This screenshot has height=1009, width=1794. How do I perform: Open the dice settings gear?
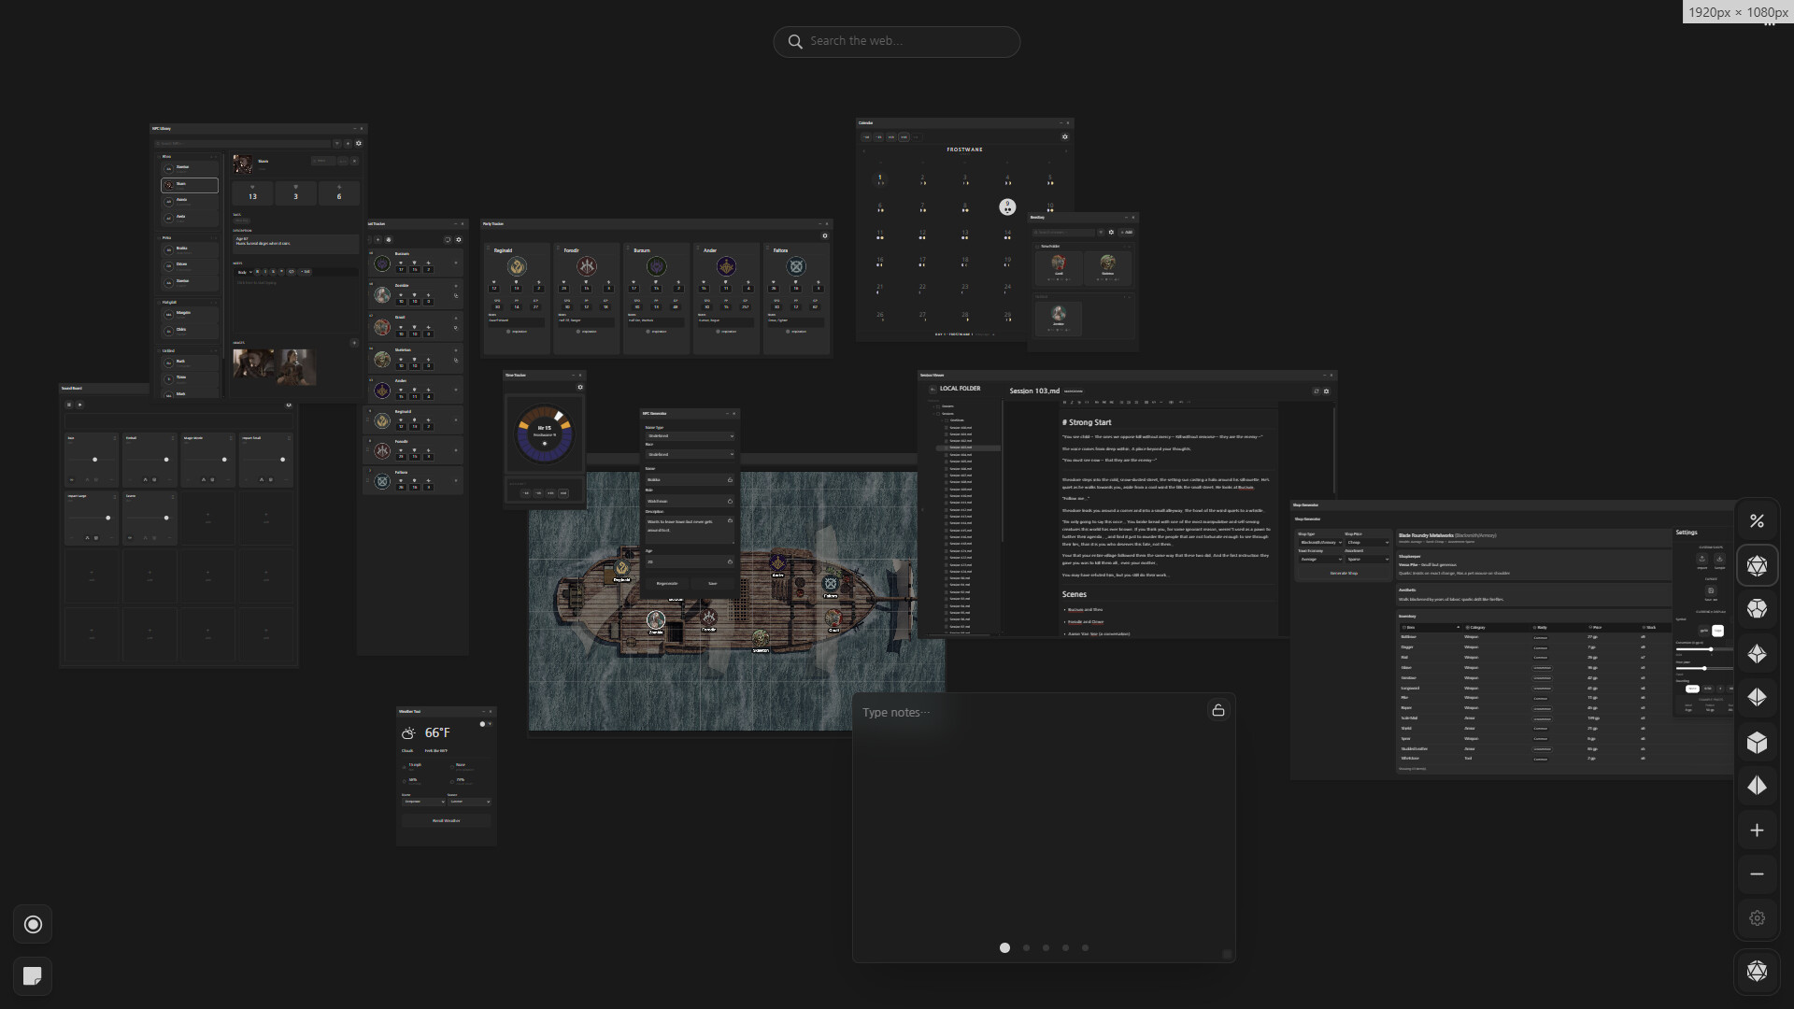pos(1757,918)
